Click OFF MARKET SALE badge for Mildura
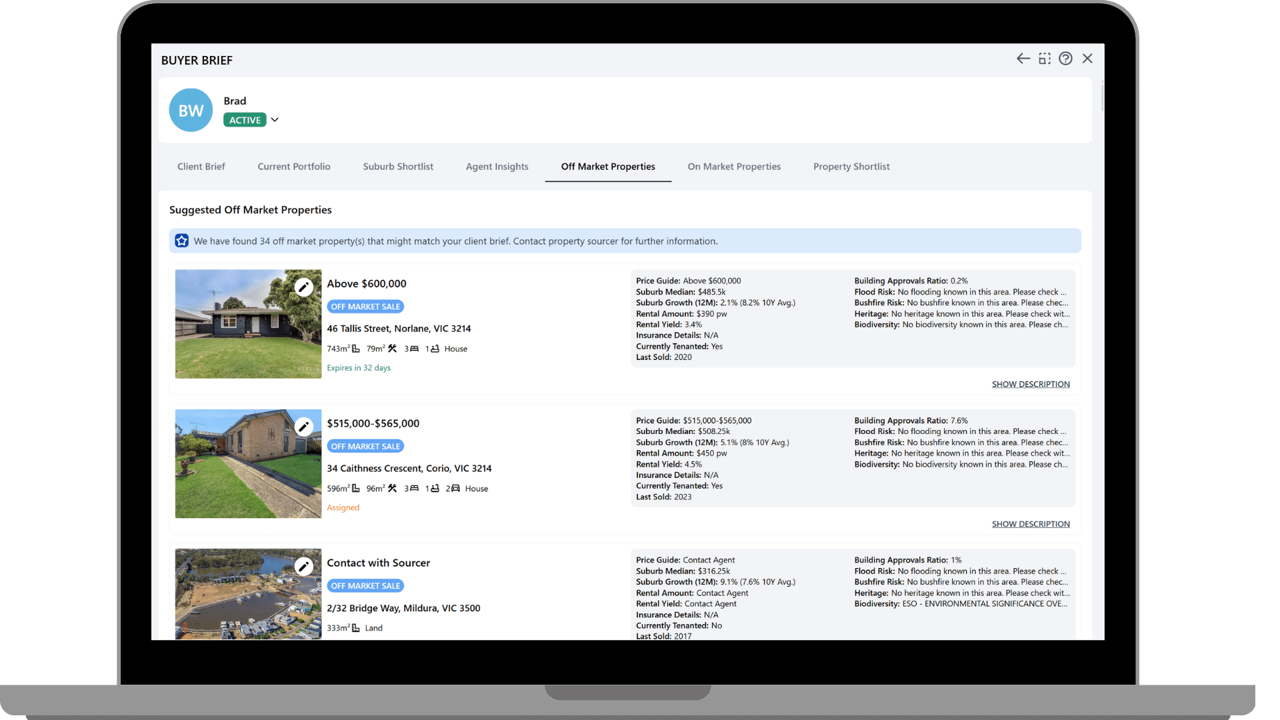The height and width of the screenshot is (720, 1280). click(x=365, y=586)
